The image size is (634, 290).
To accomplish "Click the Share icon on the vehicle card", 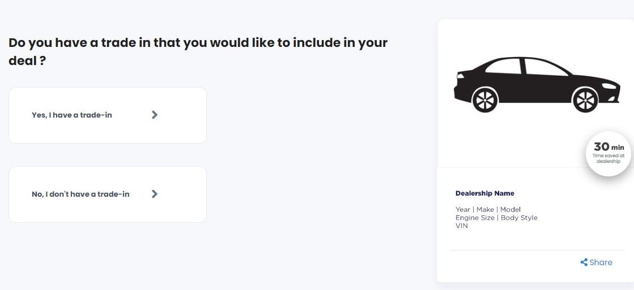I will pyautogui.click(x=584, y=262).
